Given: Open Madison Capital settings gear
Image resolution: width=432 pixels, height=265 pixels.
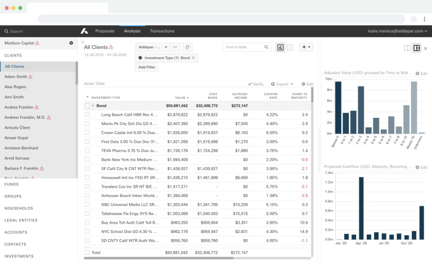Looking at the screenshot, I should pos(71,43).
